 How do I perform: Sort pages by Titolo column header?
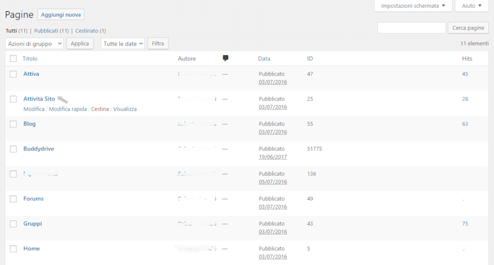click(30, 59)
